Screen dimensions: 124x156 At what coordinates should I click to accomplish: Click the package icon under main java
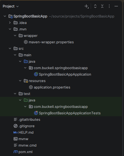click(x=31, y=68)
